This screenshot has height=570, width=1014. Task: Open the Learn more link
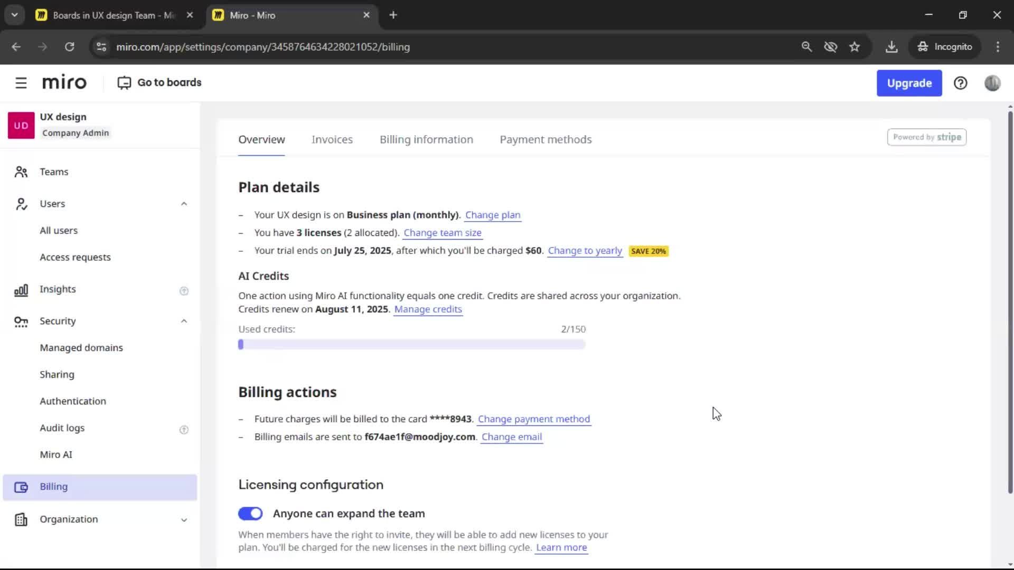[561, 548]
